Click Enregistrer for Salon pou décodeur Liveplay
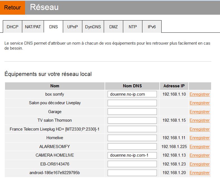 pos(200,103)
